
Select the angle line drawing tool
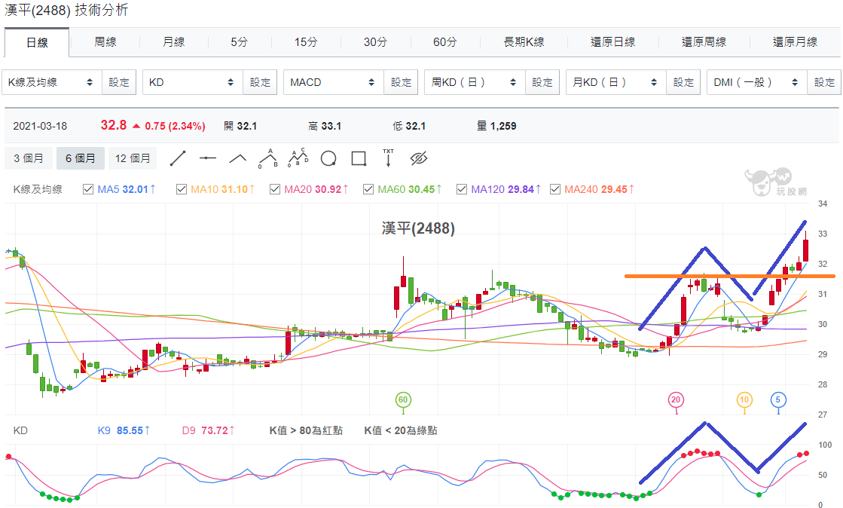[x=237, y=158]
